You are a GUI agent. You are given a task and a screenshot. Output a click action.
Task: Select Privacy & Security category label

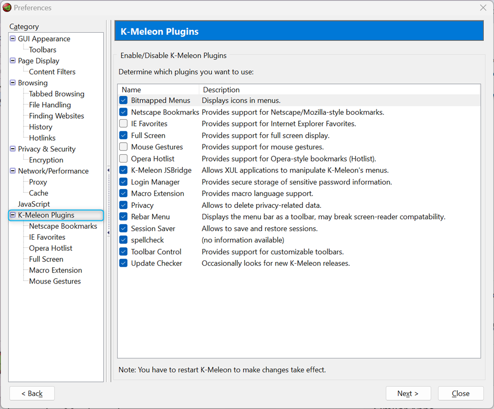tap(47, 149)
